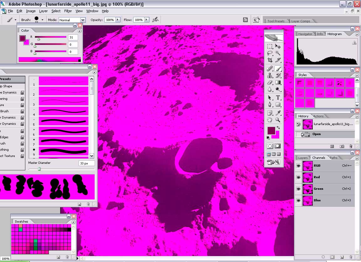Open the Flow dropdown arrow

coord(146,20)
